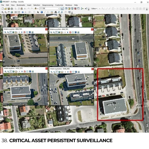Go to next extent in the Widok na północ viewer
The image size is (149, 149).
pyautogui.click(x=22, y=72)
